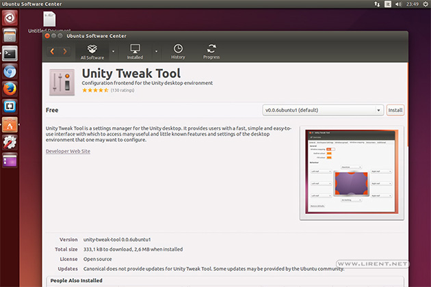Select the version text unity-tweak-tool 0.0.6ubuntu1
431x287 pixels.
pyautogui.click(x=117, y=239)
